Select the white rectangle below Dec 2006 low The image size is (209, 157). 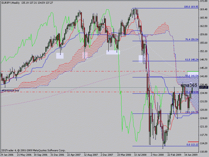[x=60, y=56]
